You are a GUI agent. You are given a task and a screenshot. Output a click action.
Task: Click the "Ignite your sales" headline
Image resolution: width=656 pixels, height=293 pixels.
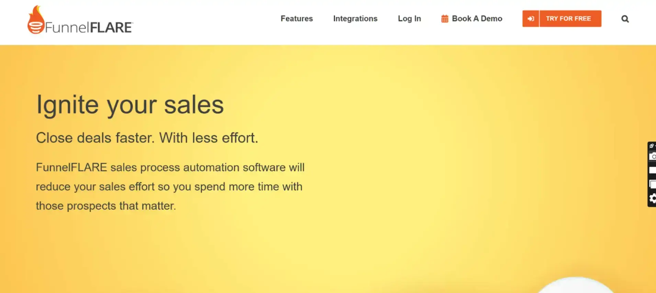pos(130,105)
